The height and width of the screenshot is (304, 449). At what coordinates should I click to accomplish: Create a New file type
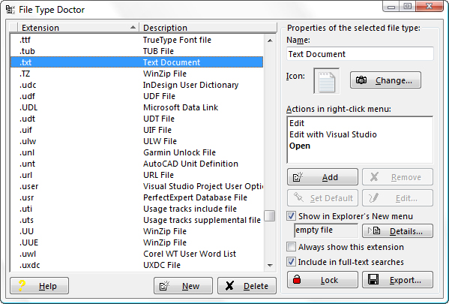coord(183,286)
